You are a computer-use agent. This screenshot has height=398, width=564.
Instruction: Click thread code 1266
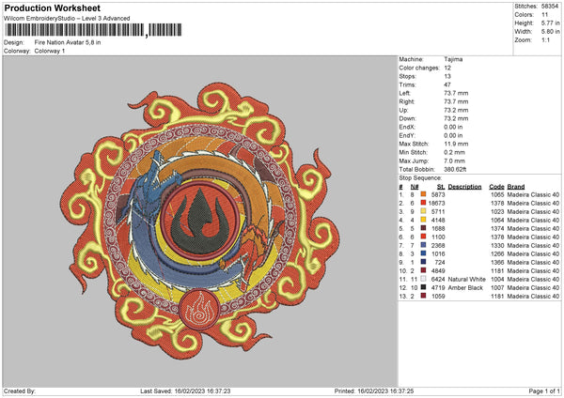pos(497,253)
